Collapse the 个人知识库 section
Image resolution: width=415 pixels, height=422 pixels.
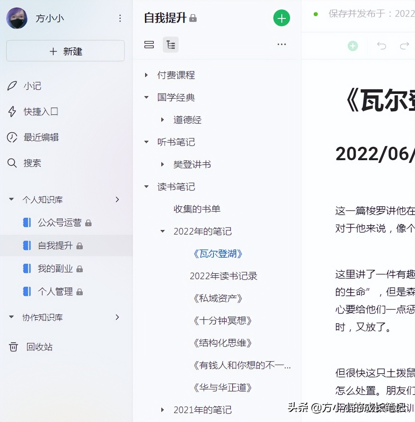pyautogui.click(x=11, y=200)
